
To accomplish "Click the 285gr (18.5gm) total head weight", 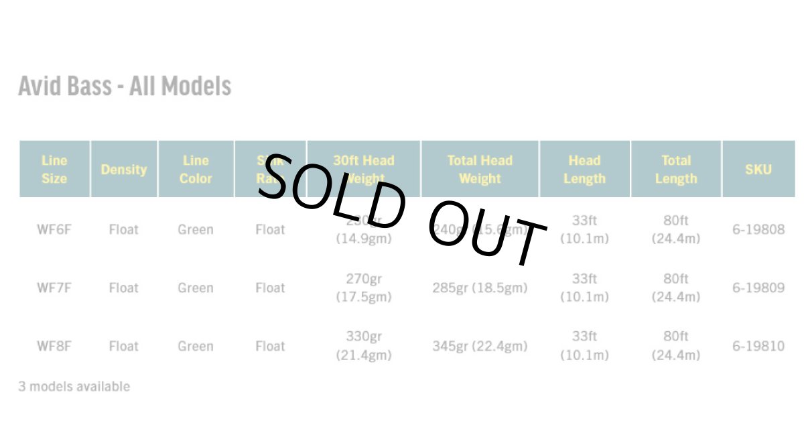I will coord(480,288).
